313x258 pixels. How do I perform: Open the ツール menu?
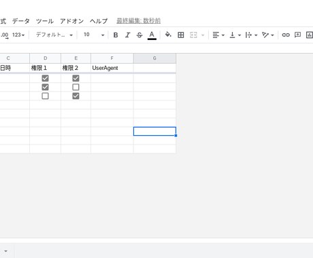pyautogui.click(x=45, y=21)
